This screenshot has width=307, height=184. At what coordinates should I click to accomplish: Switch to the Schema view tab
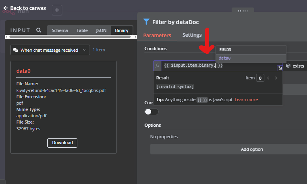[x=60, y=30]
